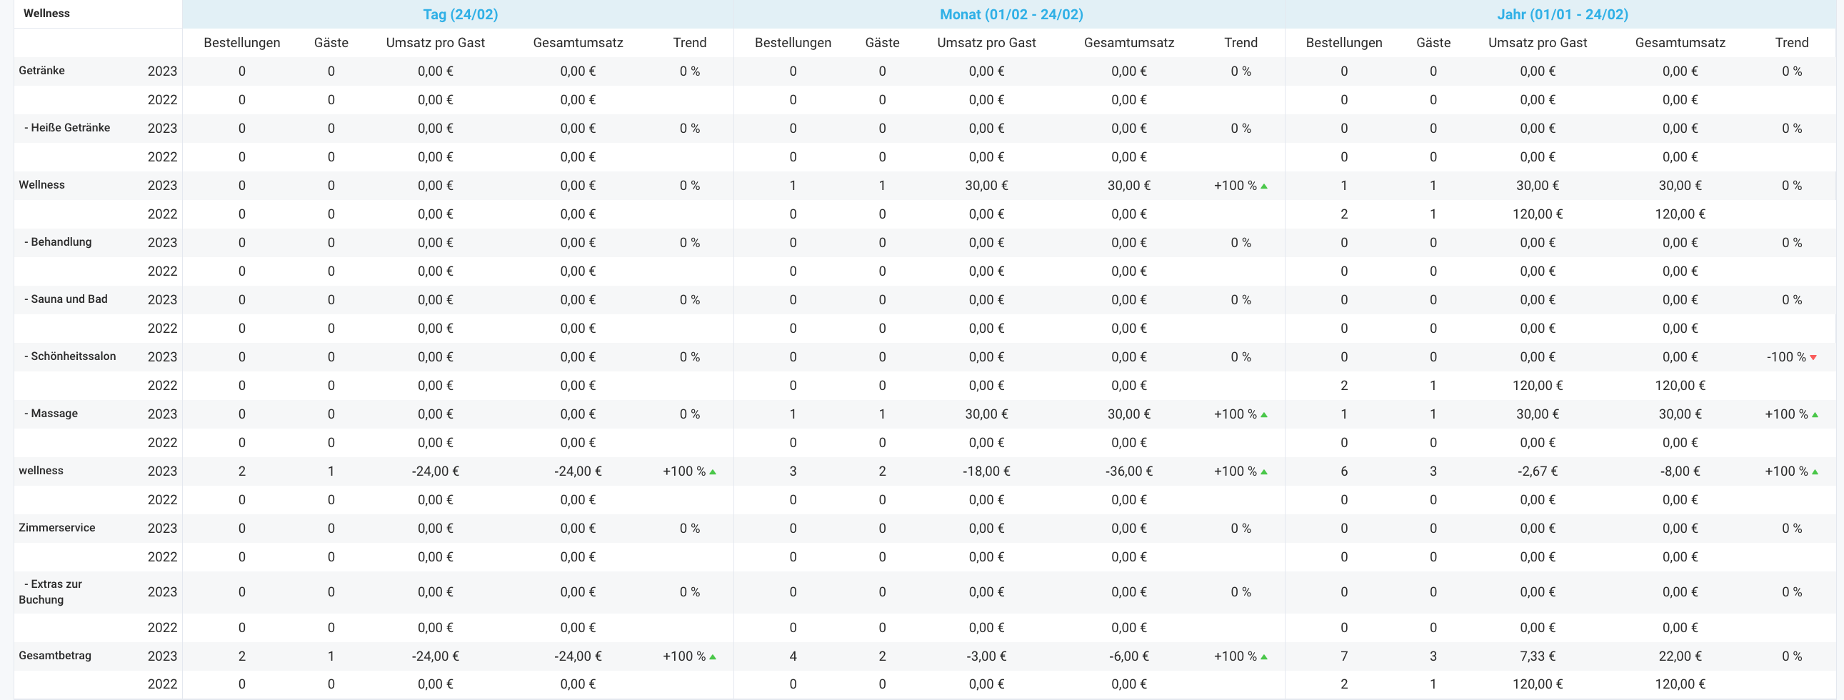
Task: Click the green arrow in Gesamtbetrag Tag trend
Action: (713, 656)
